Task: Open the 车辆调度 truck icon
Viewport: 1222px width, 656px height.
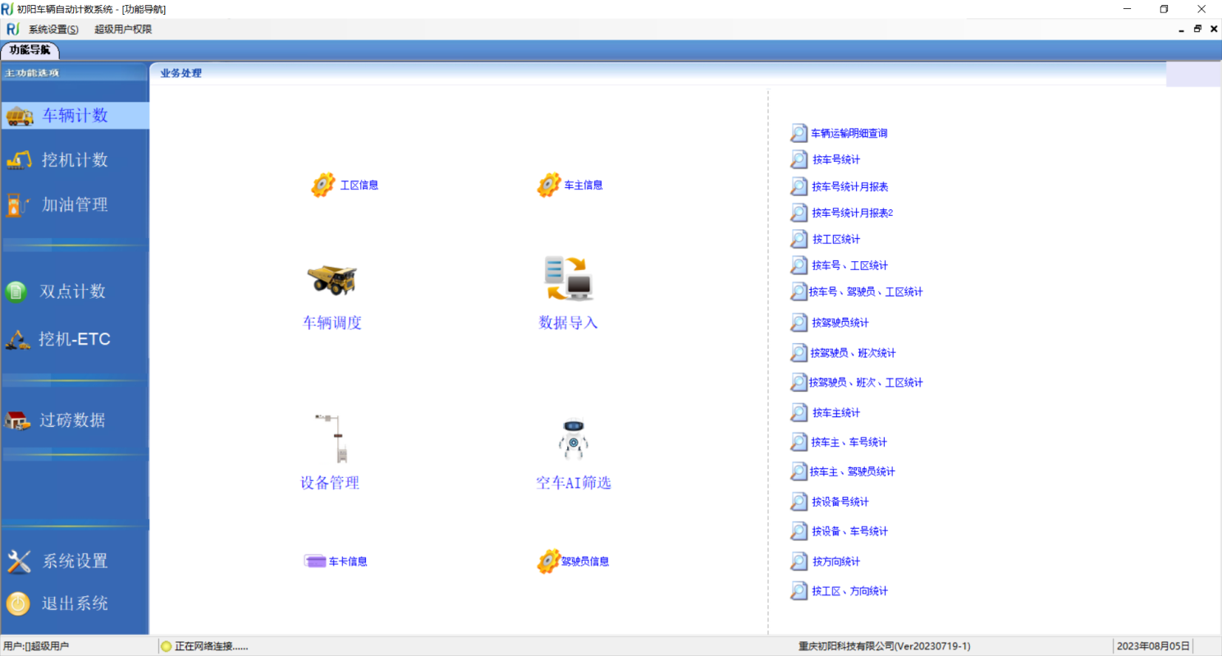Action: pyautogui.click(x=332, y=283)
